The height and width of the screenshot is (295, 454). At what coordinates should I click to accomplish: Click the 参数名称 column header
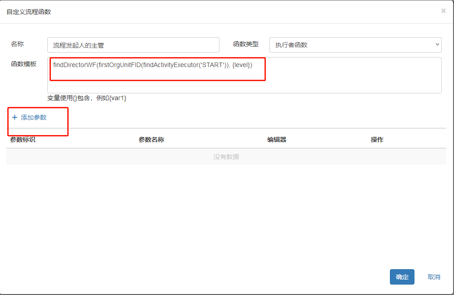[151, 140]
